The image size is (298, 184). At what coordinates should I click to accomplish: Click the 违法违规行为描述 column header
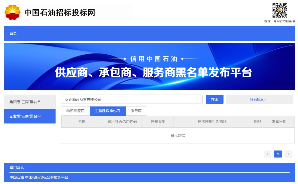pos(212,122)
